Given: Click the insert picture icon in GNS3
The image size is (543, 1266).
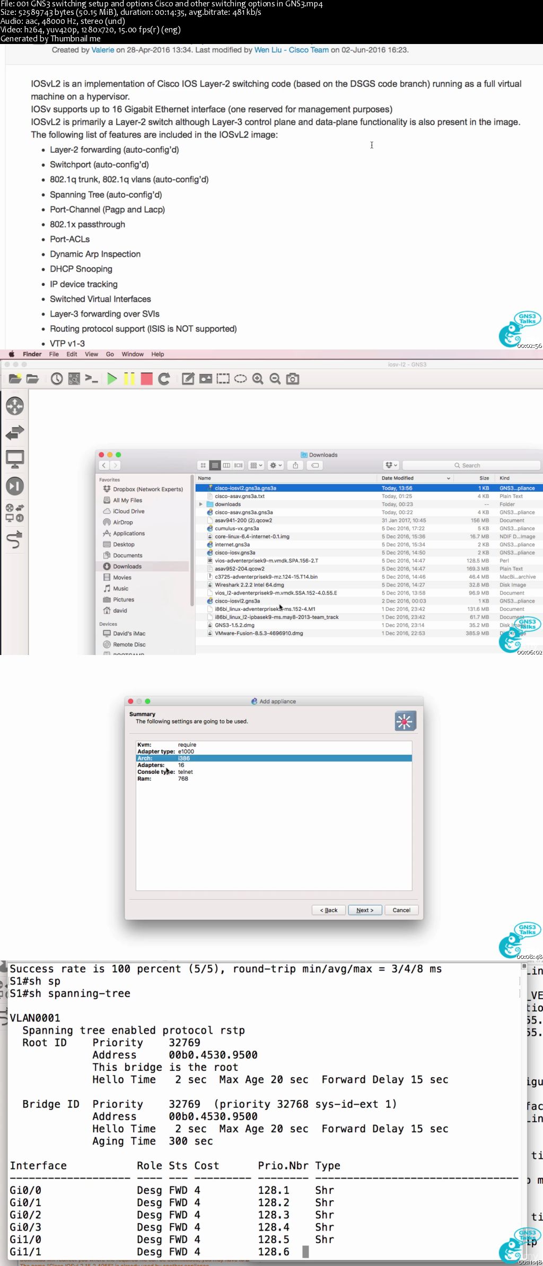Looking at the screenshot, I should 206,379.
